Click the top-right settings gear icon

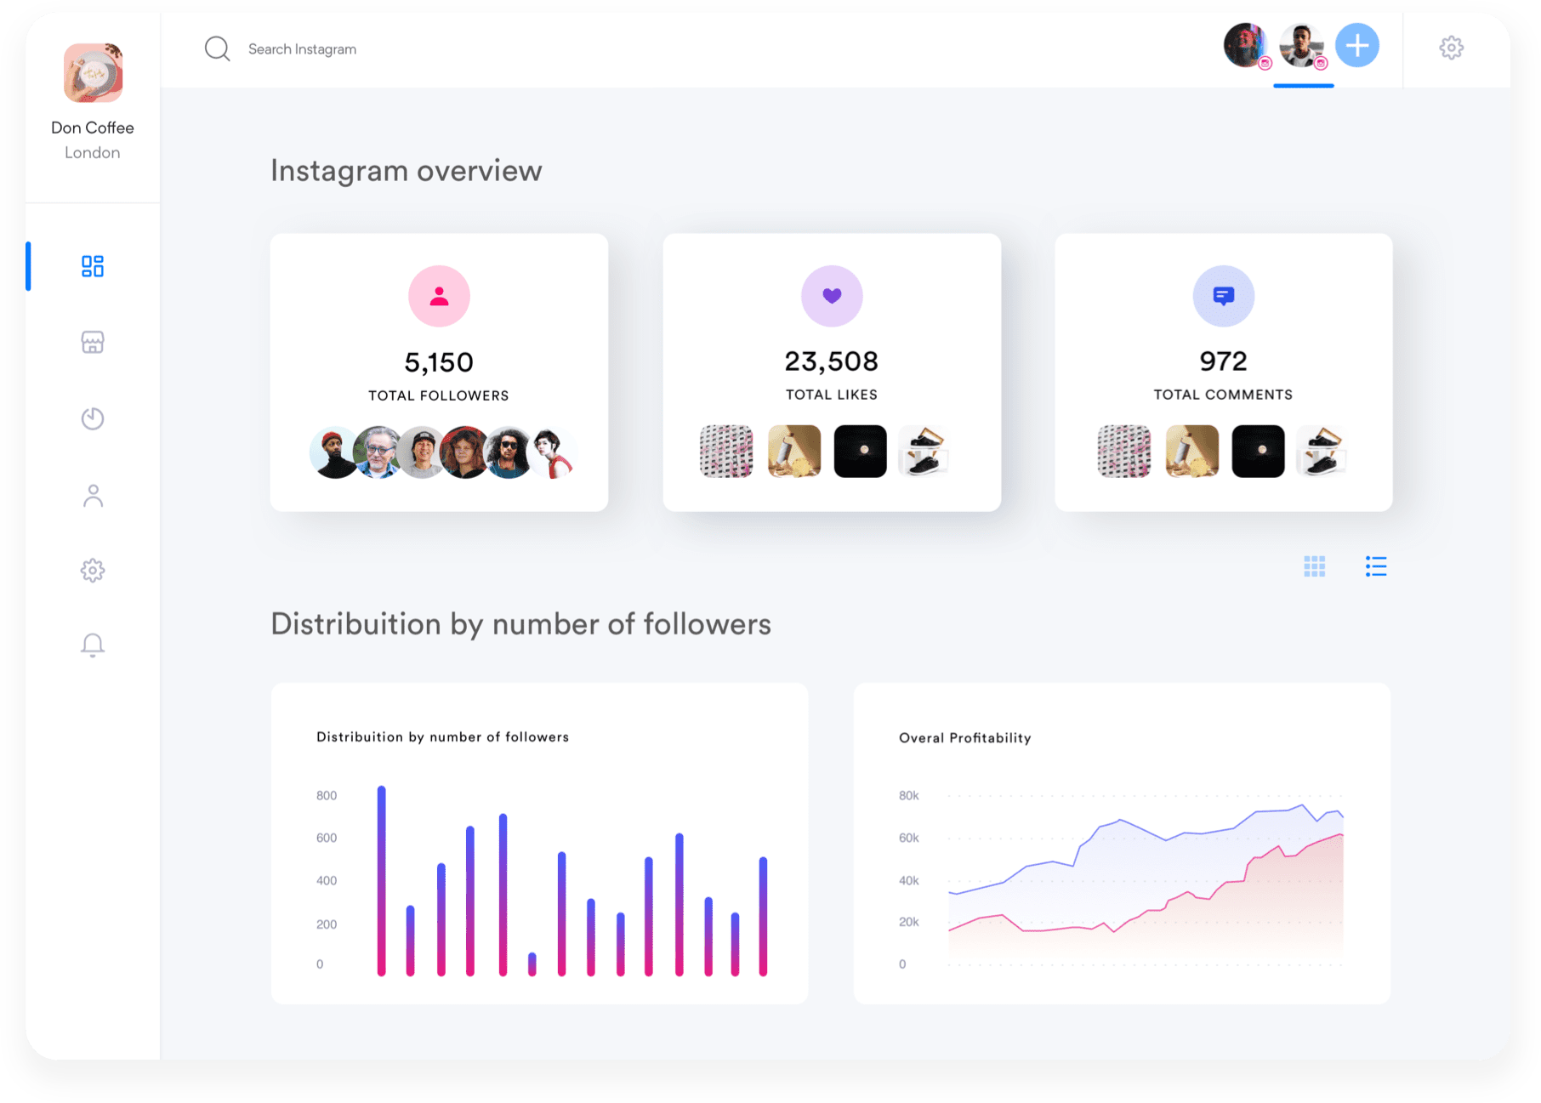(x=1451, y=48)
